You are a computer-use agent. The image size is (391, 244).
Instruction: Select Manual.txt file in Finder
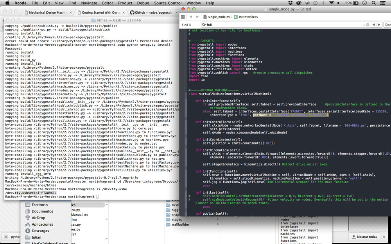click(x=79, y=215)
